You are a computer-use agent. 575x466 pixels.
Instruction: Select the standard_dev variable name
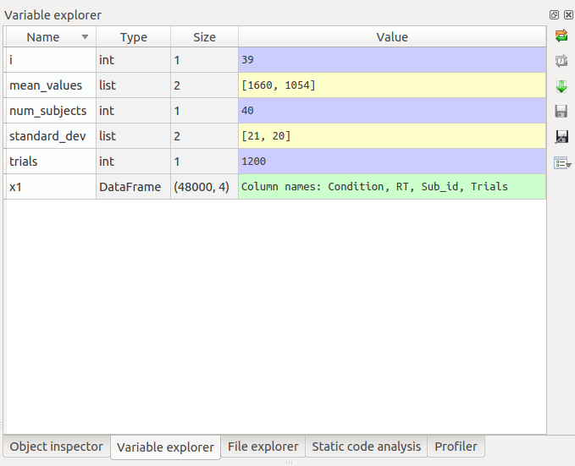click(51, 136)
